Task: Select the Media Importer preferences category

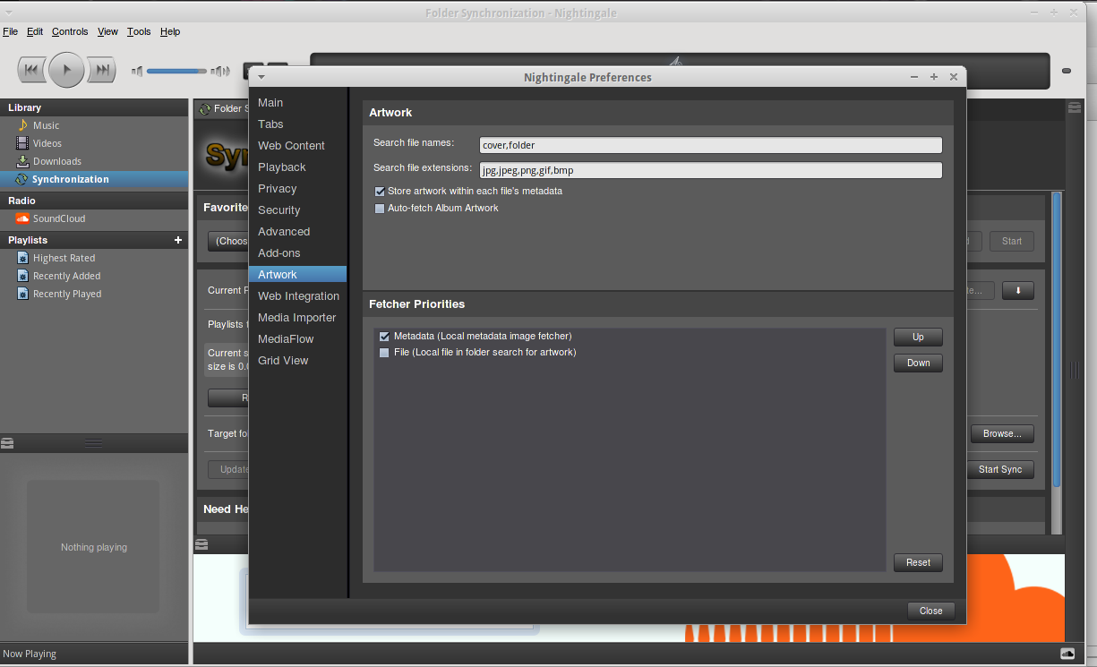Action: [297, 318]
